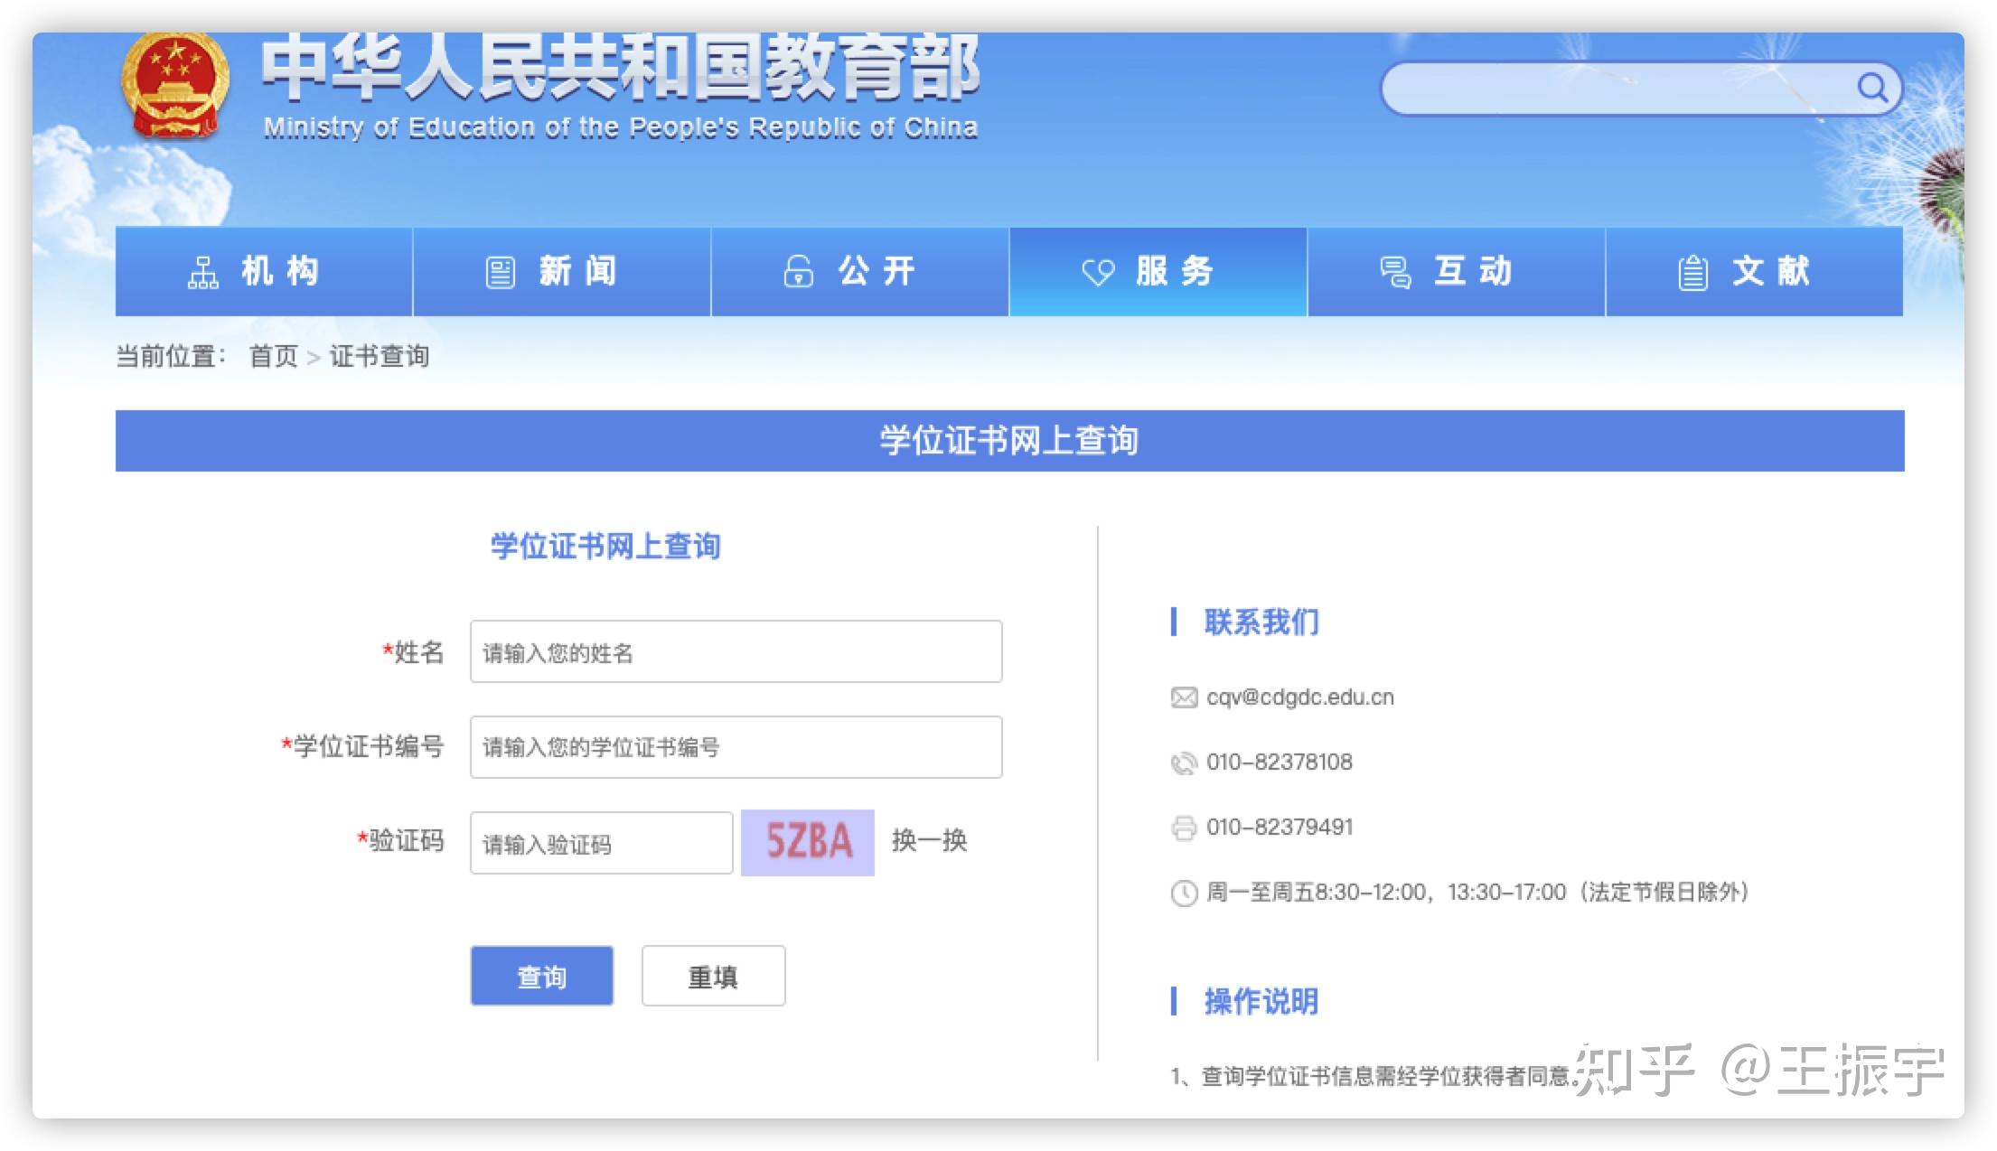Click the 公开 unlocked padlock icon

point(798,271)
